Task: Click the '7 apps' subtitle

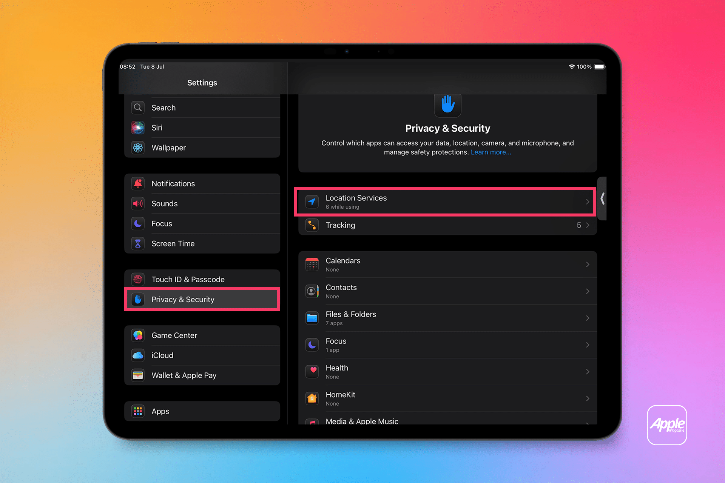Action: [x=334, y=323]
